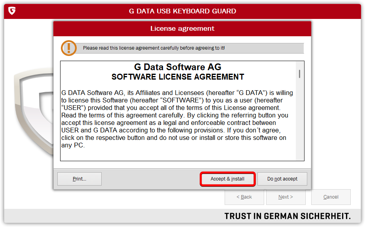Click the 'G Data Software AG' title text
This screenshot has height=227, width=365.
pyautogui.click(x=178, y=67)
